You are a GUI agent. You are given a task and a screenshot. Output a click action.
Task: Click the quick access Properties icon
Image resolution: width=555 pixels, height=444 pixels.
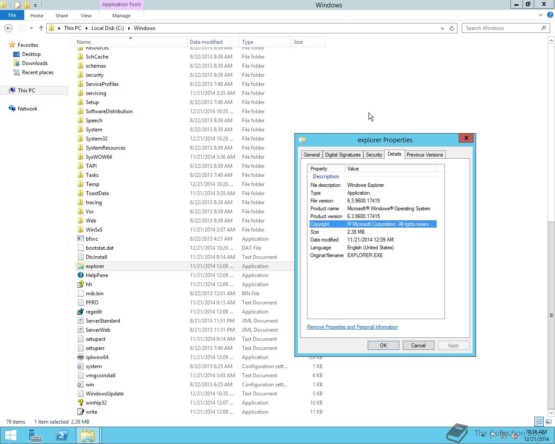(17, 5)
